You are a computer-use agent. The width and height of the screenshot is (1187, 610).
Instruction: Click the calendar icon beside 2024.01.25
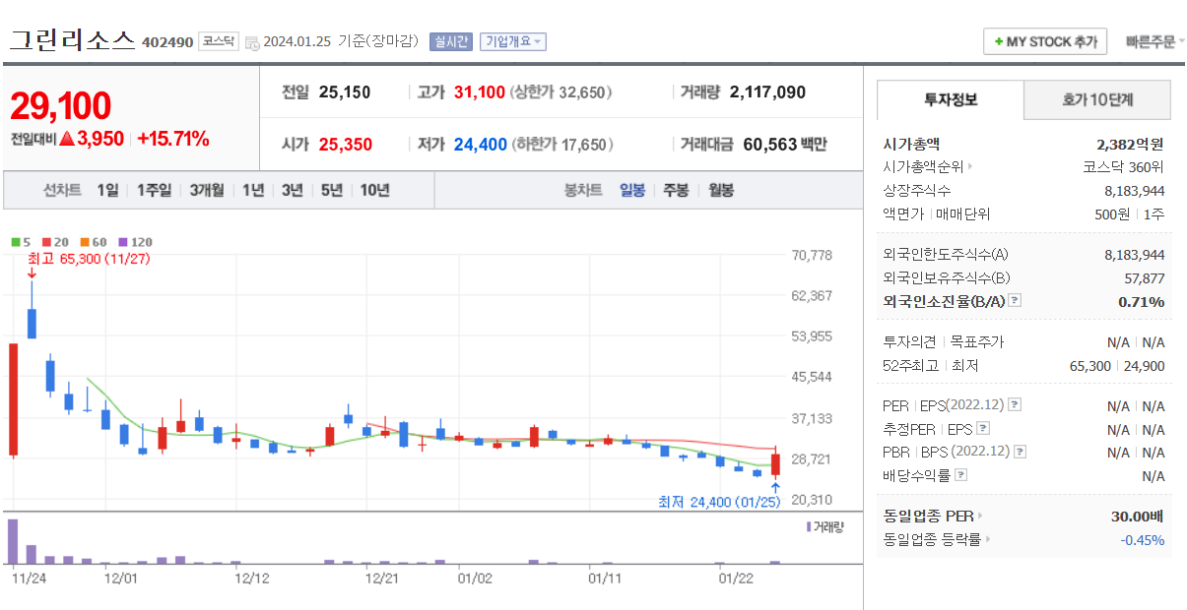pyautogui.click(x=252, y=42)
